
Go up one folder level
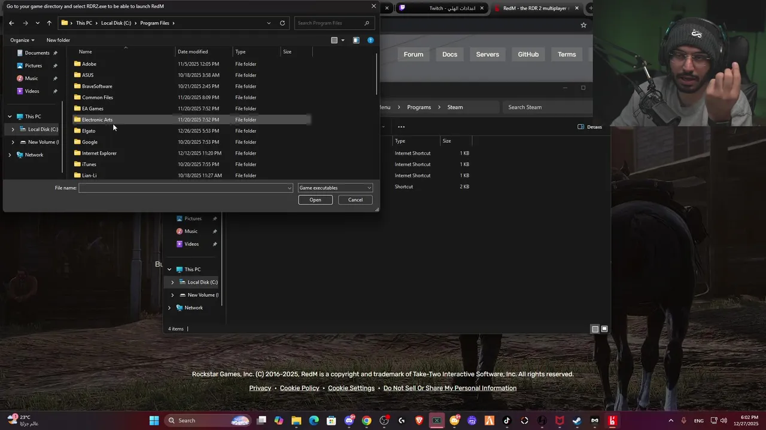pyautogui.click(x=49, y=23)
